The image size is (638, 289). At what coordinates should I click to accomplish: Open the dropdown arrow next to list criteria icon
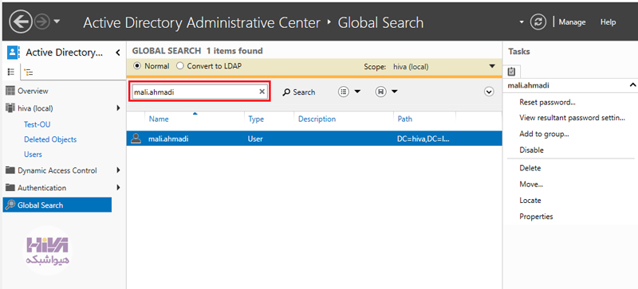(357, 92)
